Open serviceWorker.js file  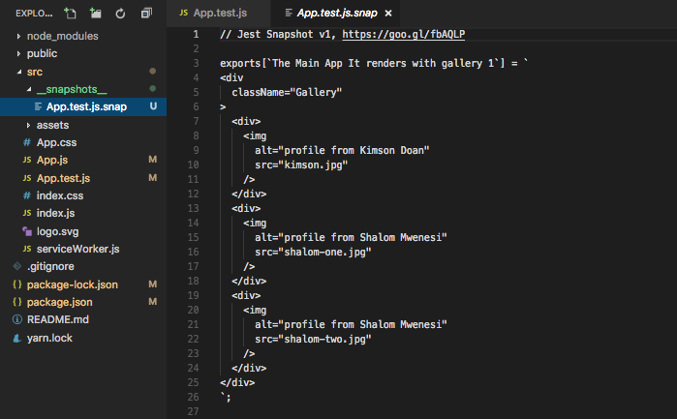pyautogui.click(x=78, y=249)
